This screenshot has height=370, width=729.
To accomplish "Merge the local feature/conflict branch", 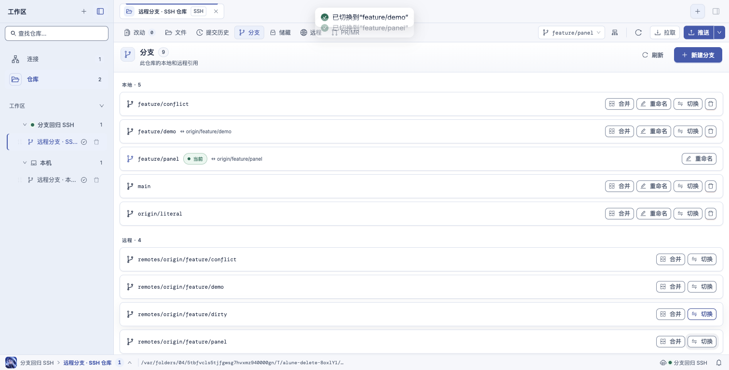I will click(620, 104).
